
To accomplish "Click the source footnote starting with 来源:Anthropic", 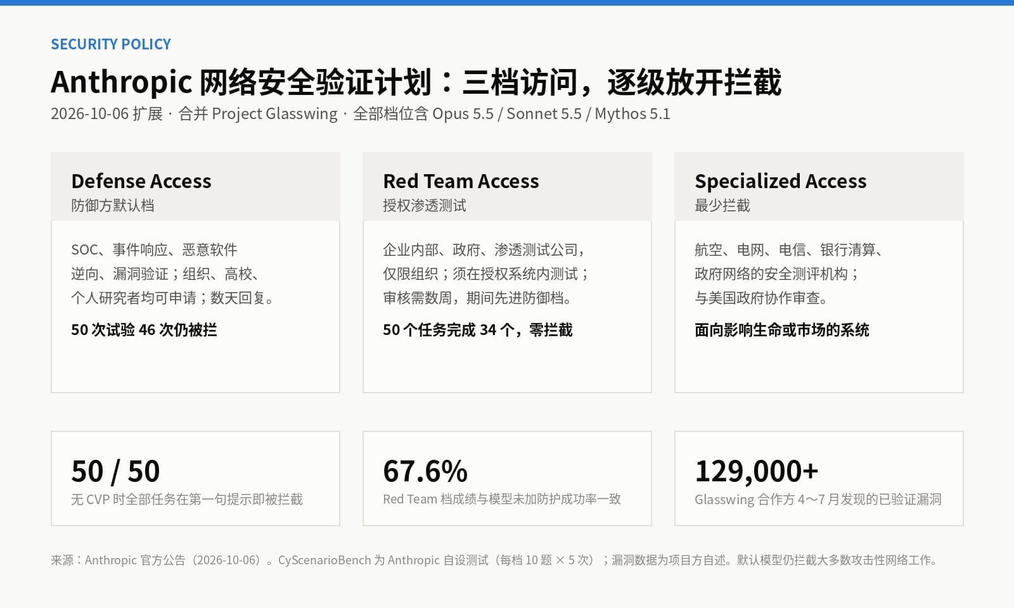I will pyautogui.click(x=496, y=560).
